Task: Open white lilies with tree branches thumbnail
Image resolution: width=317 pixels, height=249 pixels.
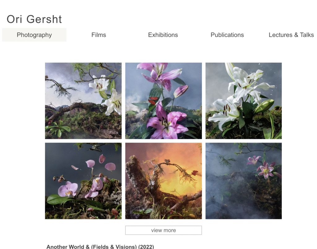Action: (x=83, y=101)
